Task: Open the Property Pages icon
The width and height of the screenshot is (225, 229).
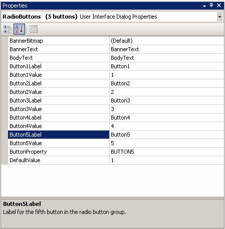Action: [34, 29]
